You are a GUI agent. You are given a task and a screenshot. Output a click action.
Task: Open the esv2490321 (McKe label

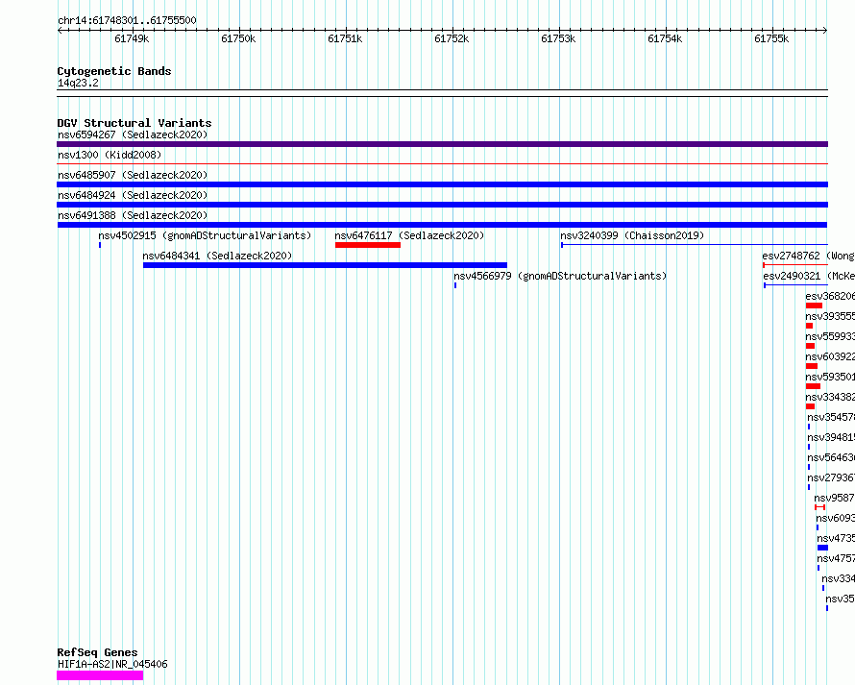809,276
